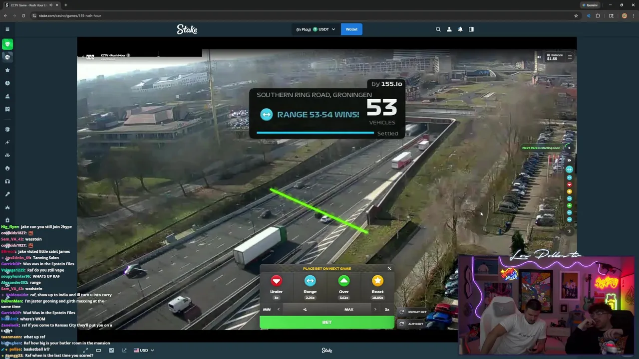Click the Balance $1.55 display
This screenshot has height=359, width=639.
(x=554, y=57)
